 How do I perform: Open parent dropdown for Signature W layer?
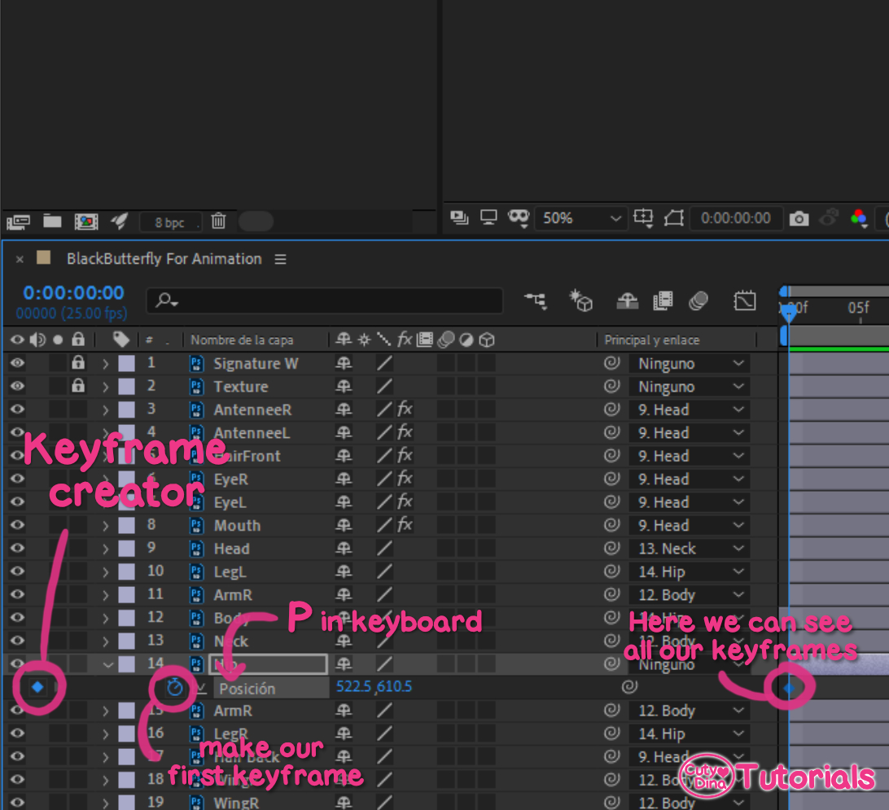[x=688, y=364]
